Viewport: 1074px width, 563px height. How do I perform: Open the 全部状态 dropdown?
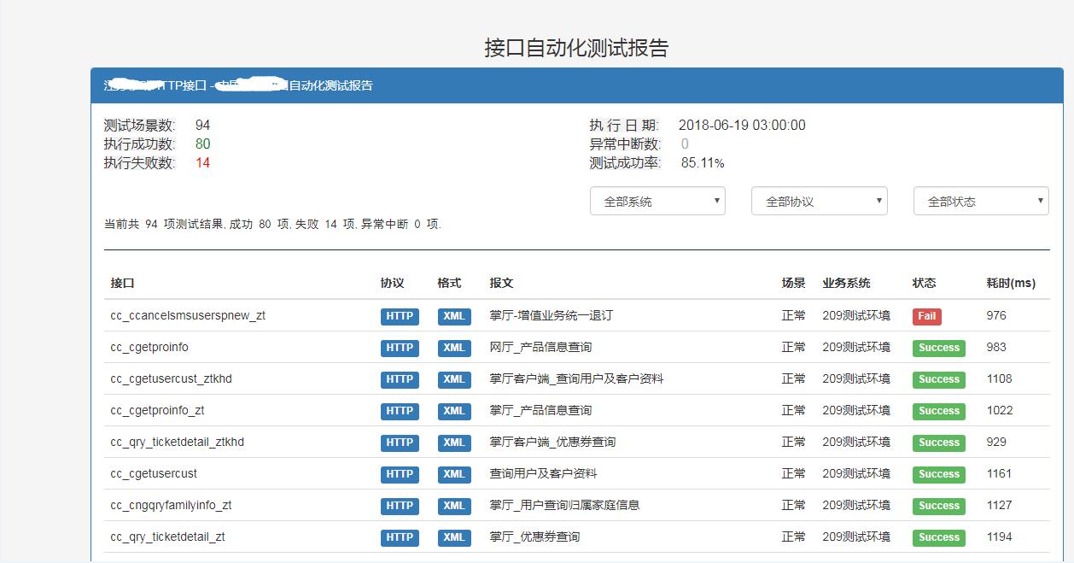980,201
